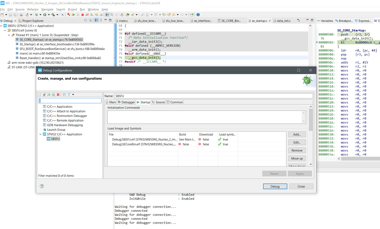Open the Window menu
The width and height of the screenshot is (380, 229).
tap(93, 9)
